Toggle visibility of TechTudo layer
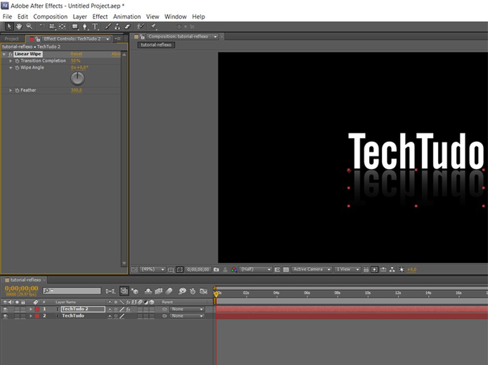The image size is (488, 365). (5, 316)
